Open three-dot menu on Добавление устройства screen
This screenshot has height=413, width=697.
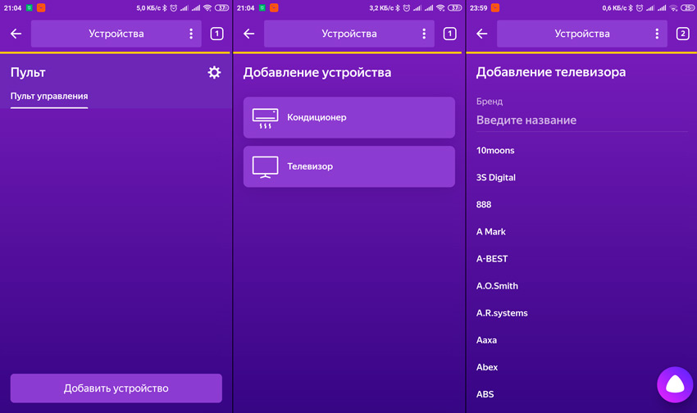pyautogui.click(x=424, y=34)
